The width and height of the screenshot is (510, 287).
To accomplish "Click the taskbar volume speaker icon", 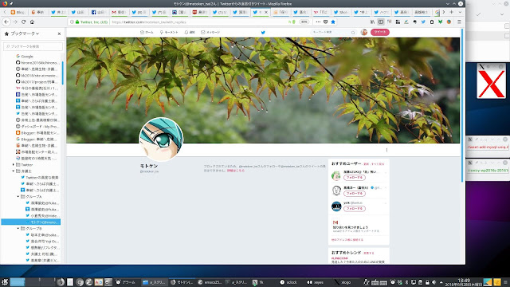I will tap(433, 282).
